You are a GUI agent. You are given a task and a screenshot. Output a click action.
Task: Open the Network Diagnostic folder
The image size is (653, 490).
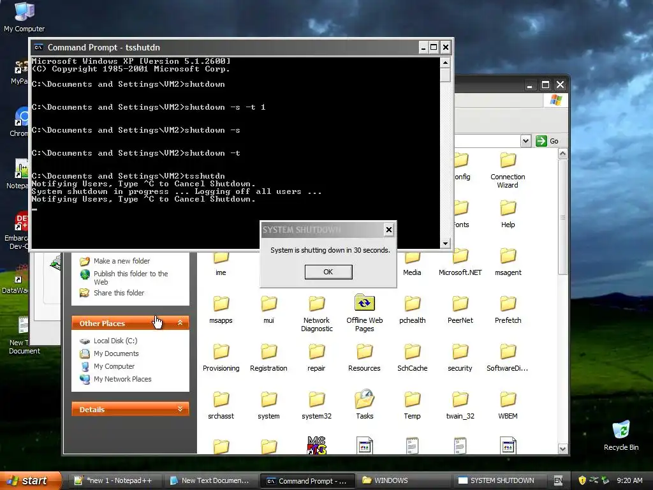click(316, 314)
